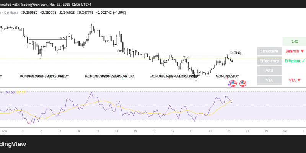Click the rightmost US flag economic event icon
306x153 pixels.
coord(243,83)
